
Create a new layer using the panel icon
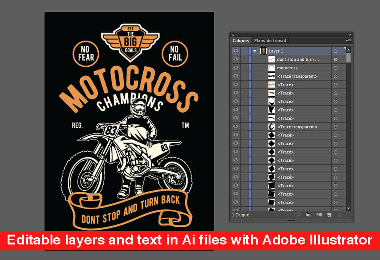point(329,215)
